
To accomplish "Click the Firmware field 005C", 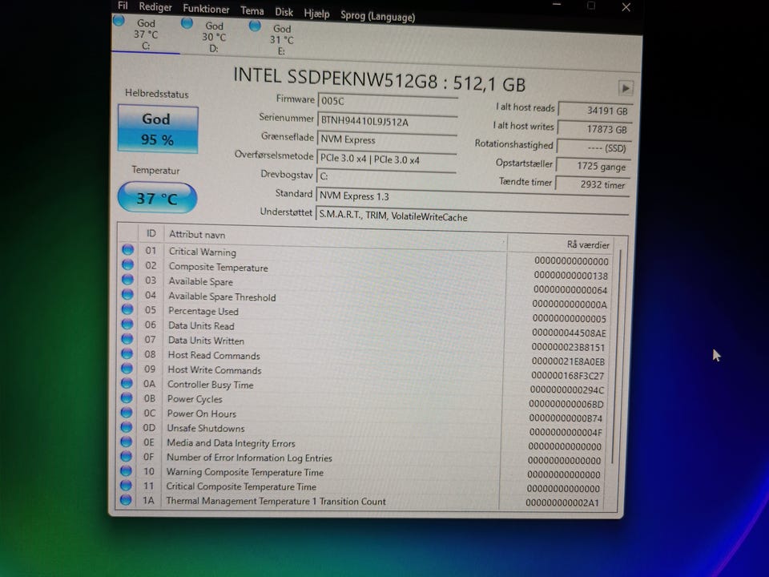I will 388,101.
